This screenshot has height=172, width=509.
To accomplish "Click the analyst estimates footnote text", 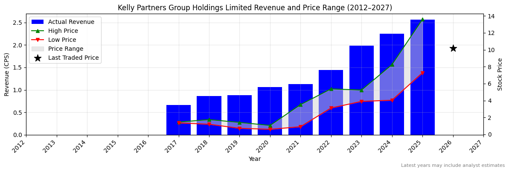I will tap(452, 166).
